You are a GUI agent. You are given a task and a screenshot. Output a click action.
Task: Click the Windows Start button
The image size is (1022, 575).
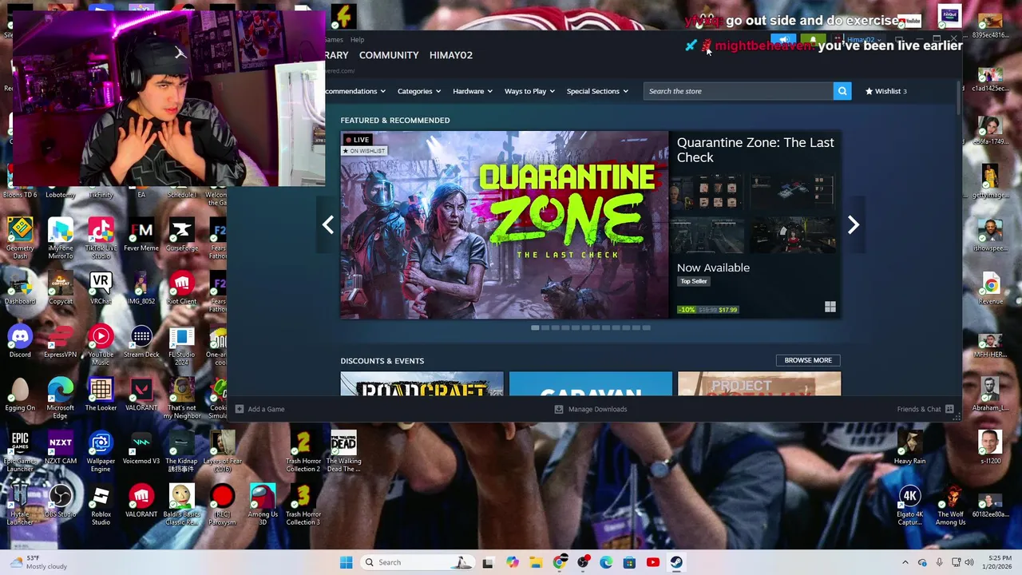(346, 562)
